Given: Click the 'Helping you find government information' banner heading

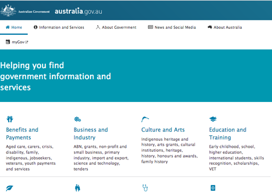Looking at the screenshot, I should tap(56, 76).
